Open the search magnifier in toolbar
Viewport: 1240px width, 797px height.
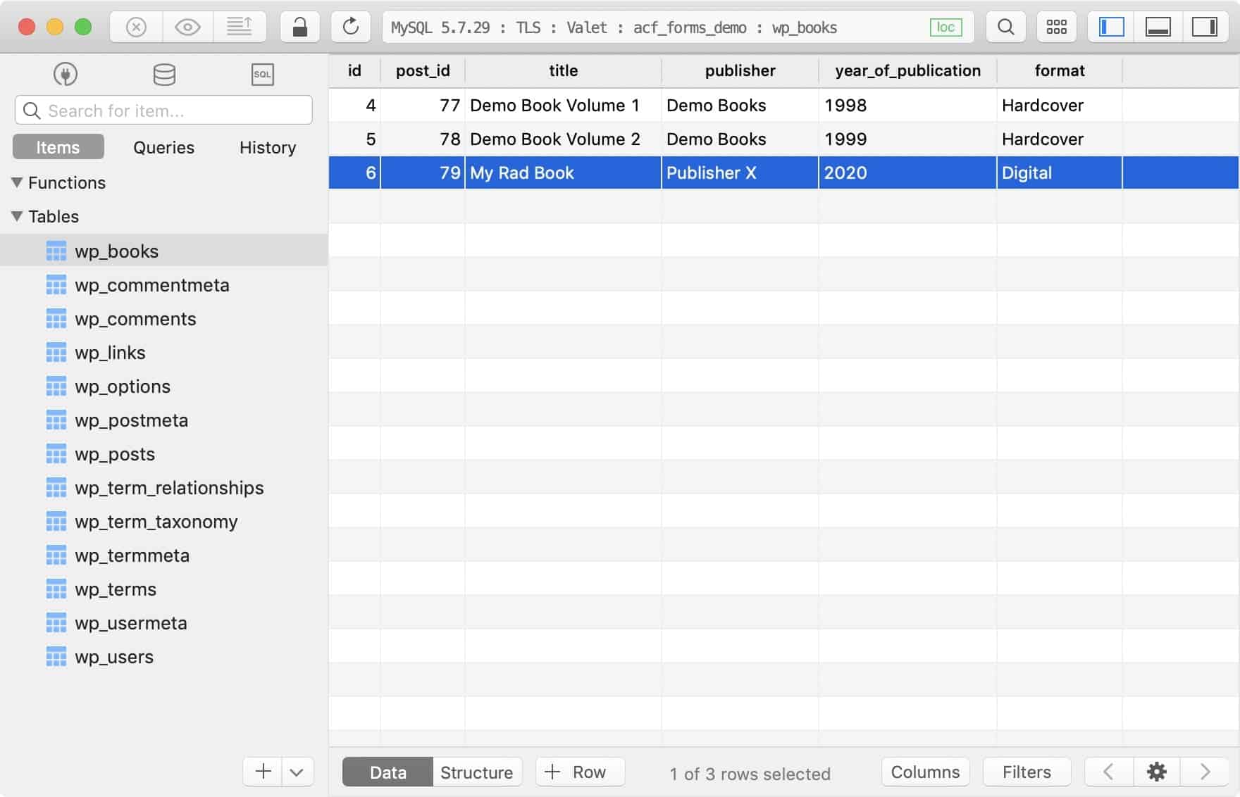point(1005,27)
